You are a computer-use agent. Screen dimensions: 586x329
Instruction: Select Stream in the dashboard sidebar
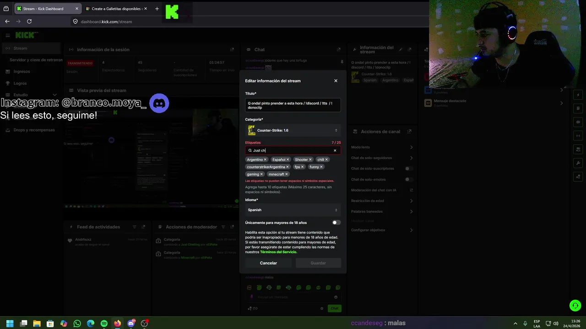30,48
